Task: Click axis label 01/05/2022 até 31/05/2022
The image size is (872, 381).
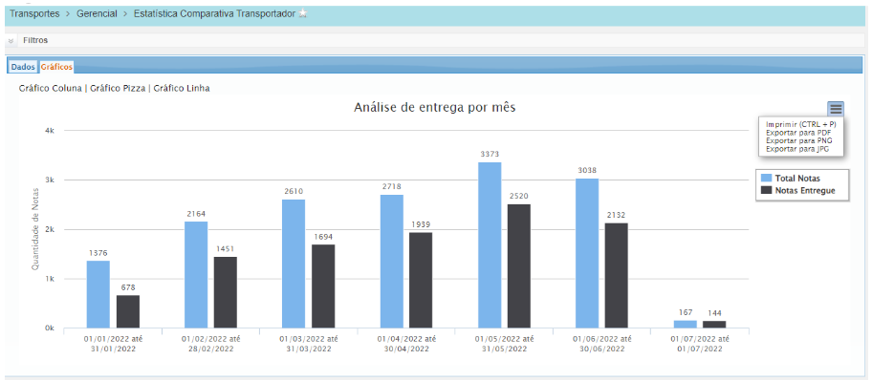Action: 505,343
